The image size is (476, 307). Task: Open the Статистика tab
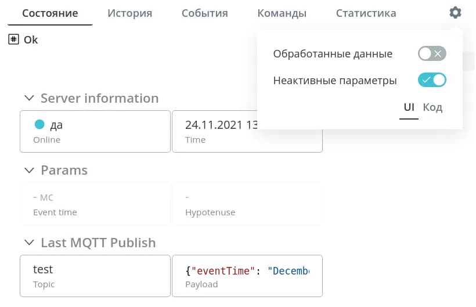click(366, 13)
